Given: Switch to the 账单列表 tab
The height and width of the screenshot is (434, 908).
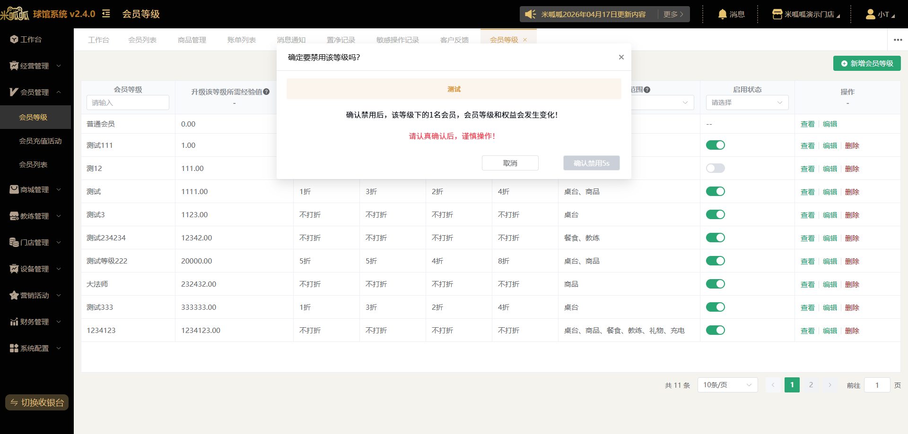Looking at the screenshot, I should 242,40.
